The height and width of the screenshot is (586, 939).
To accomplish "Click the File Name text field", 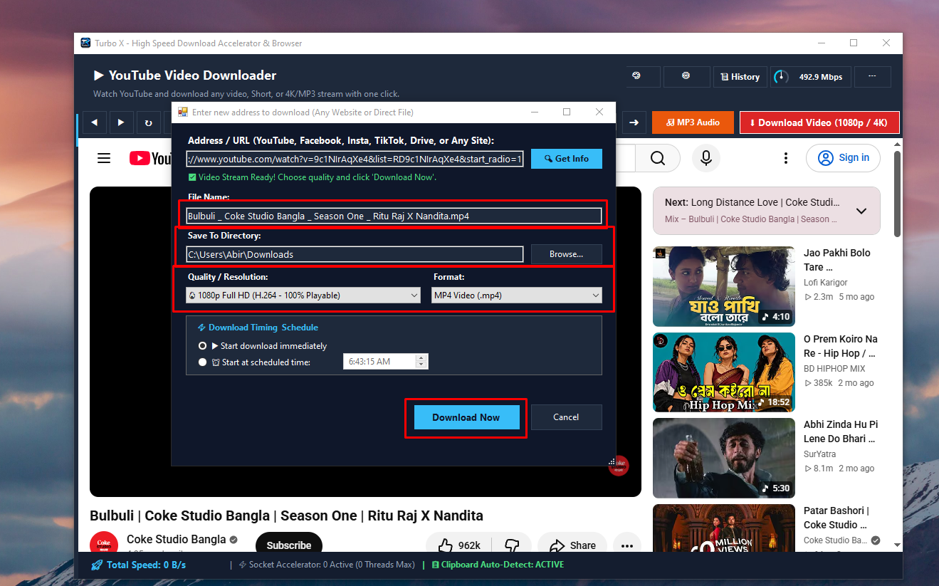I will (x=394, y=216).
